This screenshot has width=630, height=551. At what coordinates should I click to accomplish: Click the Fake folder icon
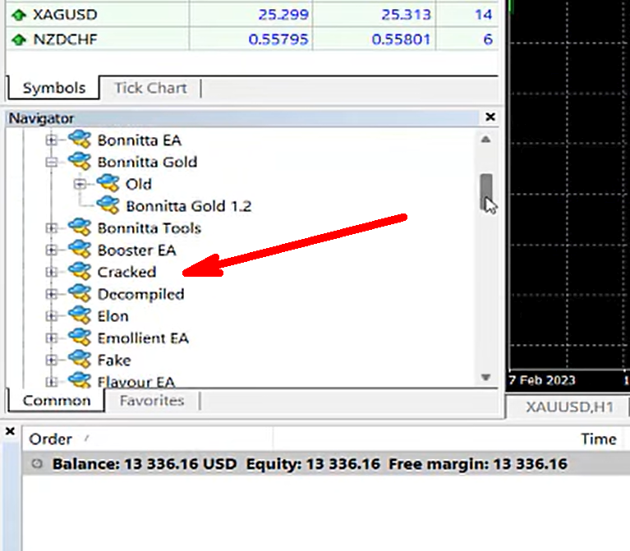tap(80, 360)
